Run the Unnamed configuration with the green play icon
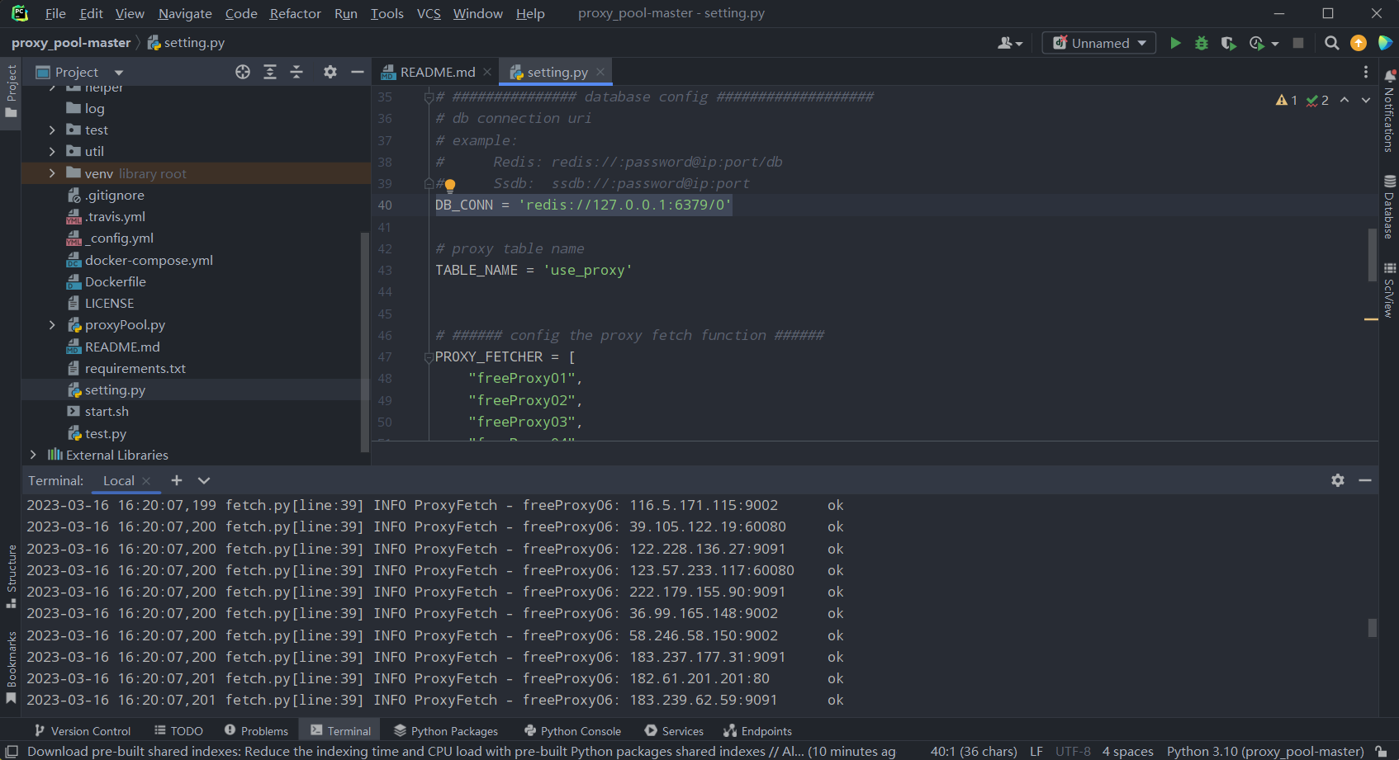Viewport: 1399px width, 760px height. [1175, 43]
